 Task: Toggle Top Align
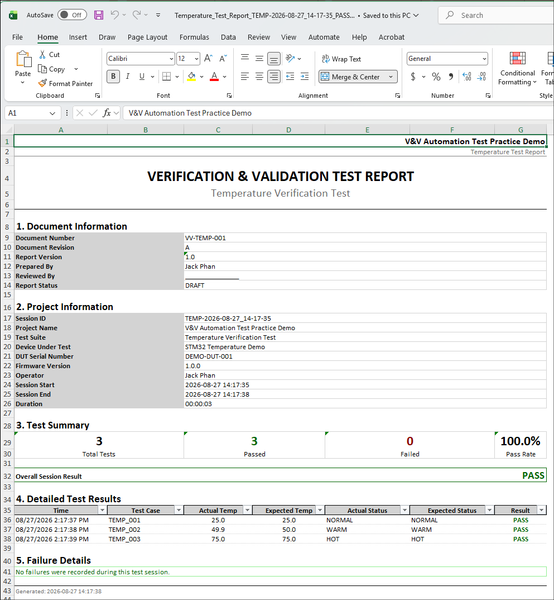[x=245, y=58]
